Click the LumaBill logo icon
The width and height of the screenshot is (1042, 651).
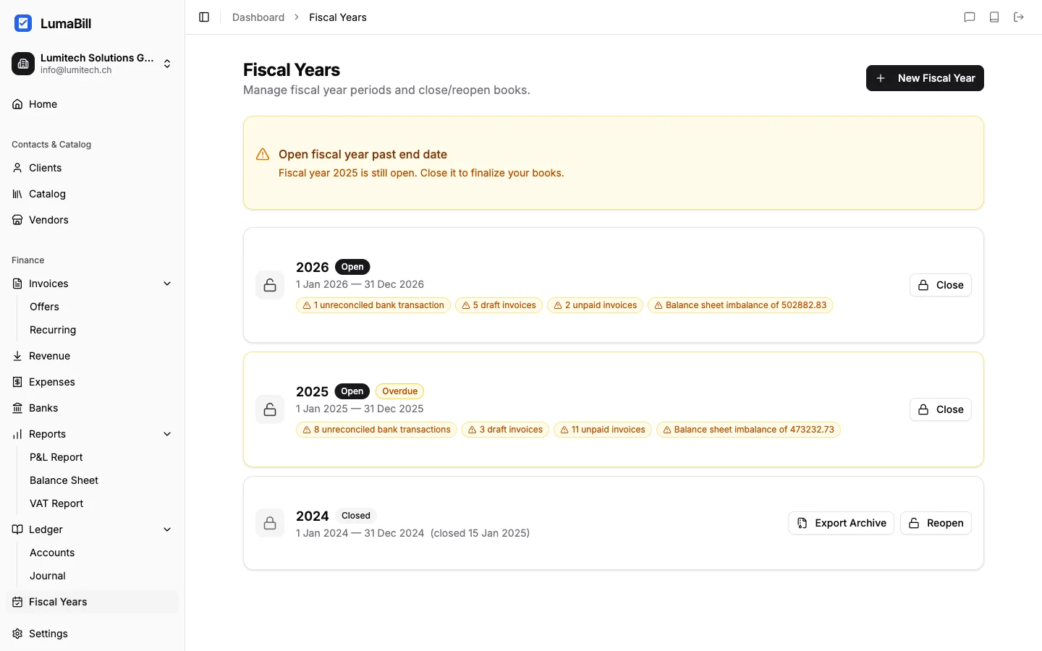coord(23,23)
